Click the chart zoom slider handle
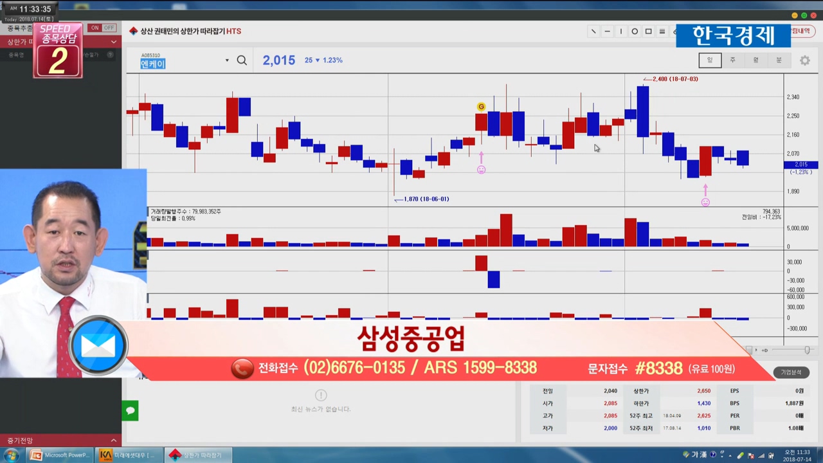Viewport: 823px width, 463px height. (807, 350)
